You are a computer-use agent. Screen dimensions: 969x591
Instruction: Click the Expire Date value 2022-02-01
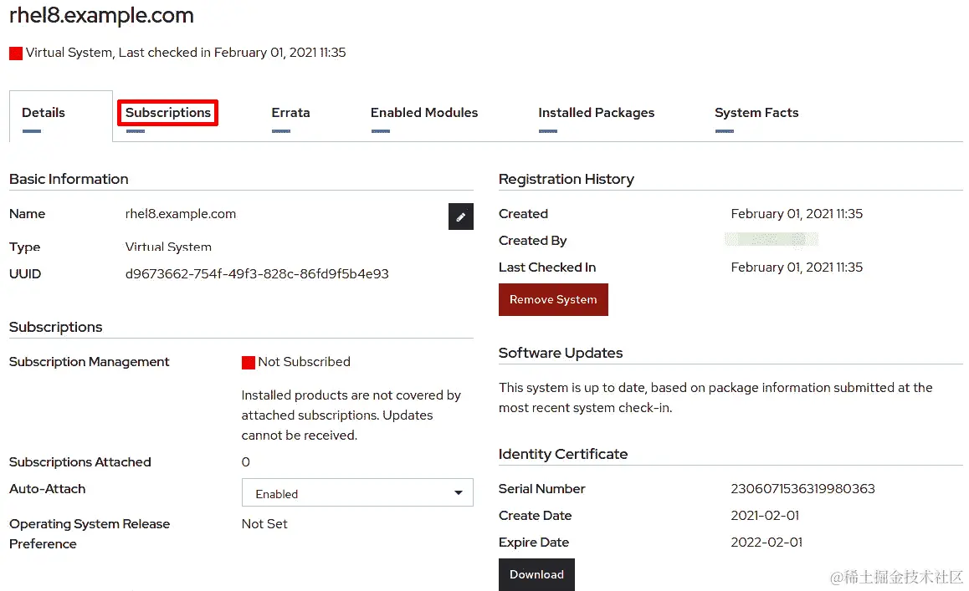point(765,542)
